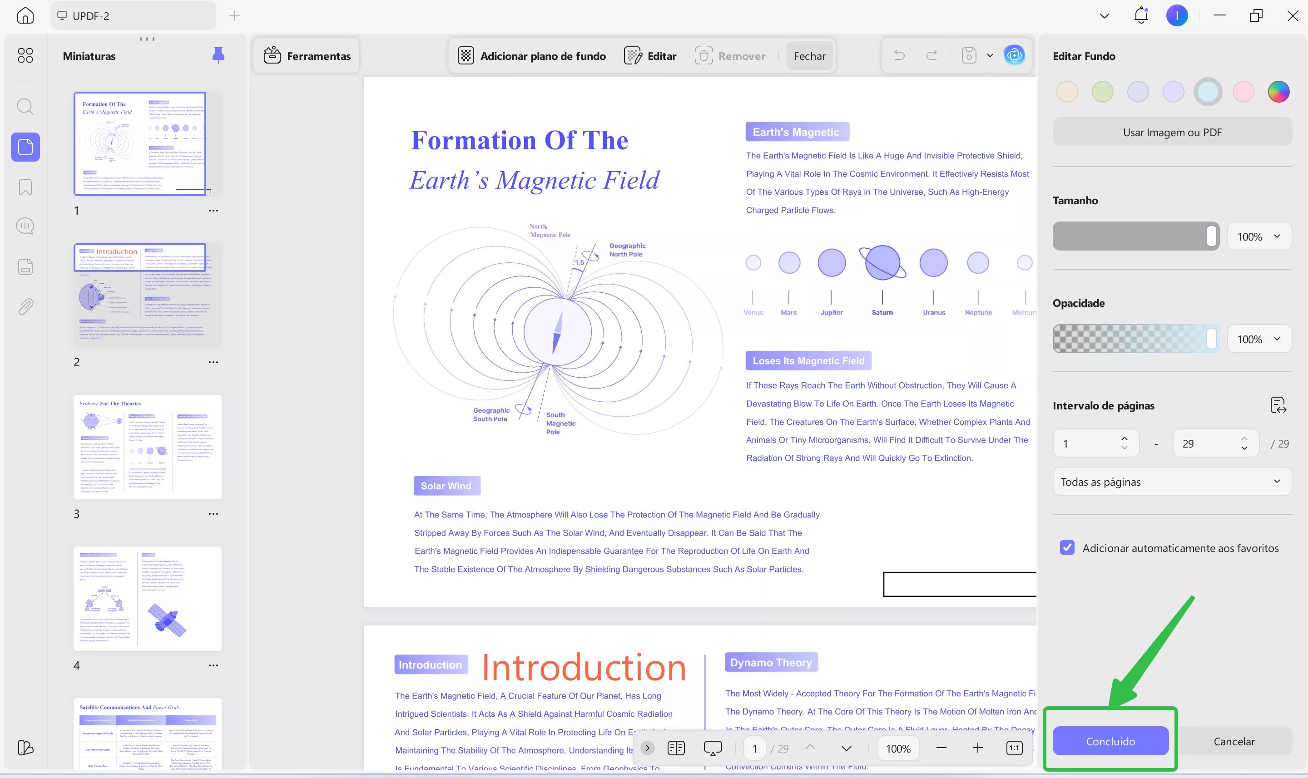Select Adicionar plano de fundo
The image size is (1308, 778).
[x=532, y=55]
